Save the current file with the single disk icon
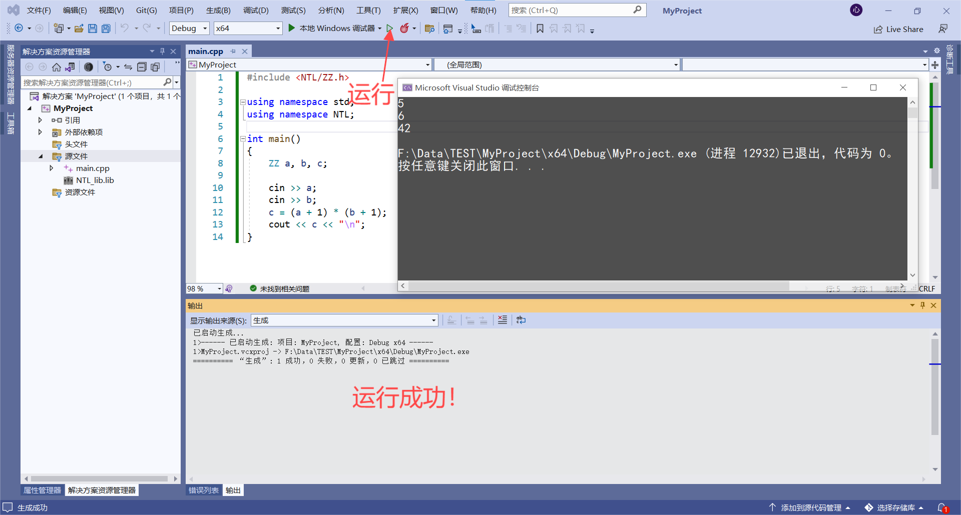The width and height of the screenshot is (961, 515). point(93,28)
